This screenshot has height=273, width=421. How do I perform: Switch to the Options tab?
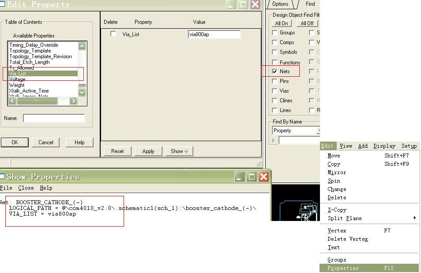tap(280, 4)
